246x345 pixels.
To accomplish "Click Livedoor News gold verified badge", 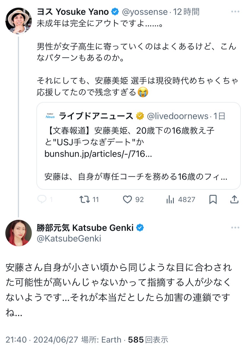I will pos(140,116).
